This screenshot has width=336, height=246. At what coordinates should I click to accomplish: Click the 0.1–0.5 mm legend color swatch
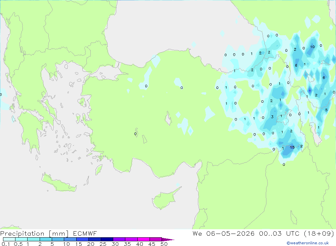[9, 239]
